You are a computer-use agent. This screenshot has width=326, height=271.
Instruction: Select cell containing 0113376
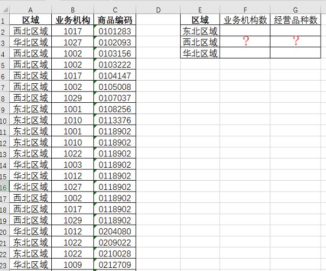115,120
